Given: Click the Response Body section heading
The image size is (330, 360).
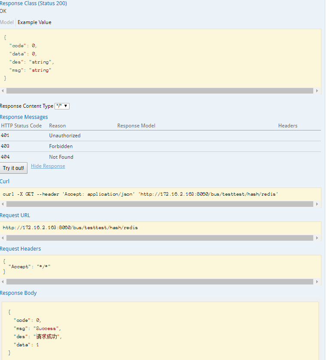Looking at the screenshot, I should tap(18, 293).
